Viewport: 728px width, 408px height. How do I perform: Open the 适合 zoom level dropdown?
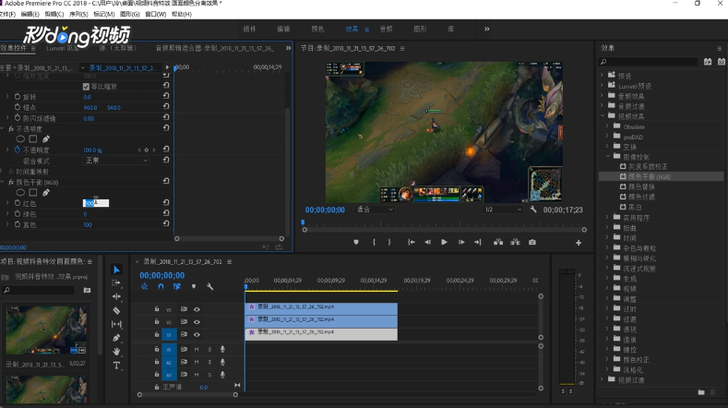[x=375, y=210]
